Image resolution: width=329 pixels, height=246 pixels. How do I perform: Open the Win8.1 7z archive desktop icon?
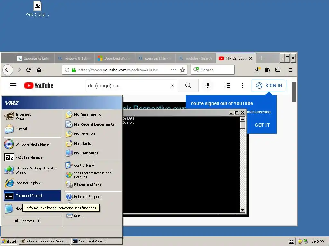coord(37,9)
